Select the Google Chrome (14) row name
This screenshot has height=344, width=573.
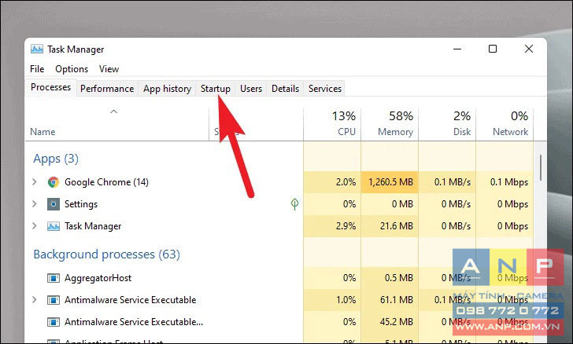click(106, 182)
